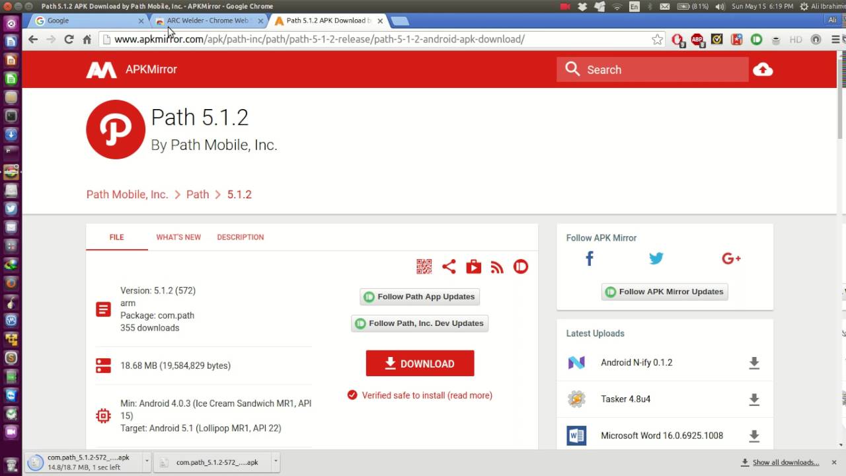Click the Path breadcrumb link
Image resolution: width=846 pixels, height=476 pixels.
coord(198,194)
